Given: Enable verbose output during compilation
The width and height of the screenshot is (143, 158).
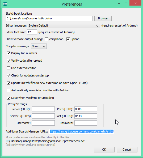Looking at the screenshot, I should [x=47, y=39].
